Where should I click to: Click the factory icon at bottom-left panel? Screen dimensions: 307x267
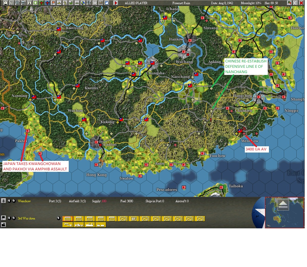[x=3, y=224]
